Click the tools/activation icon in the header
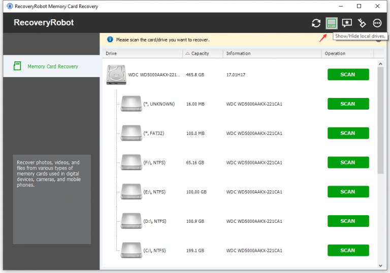This screenshot has height=273, width=390. (362, 23)
